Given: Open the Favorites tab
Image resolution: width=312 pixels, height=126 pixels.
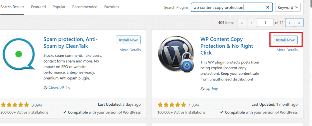Looking at the screenshot, I should [x=112, y=7].
